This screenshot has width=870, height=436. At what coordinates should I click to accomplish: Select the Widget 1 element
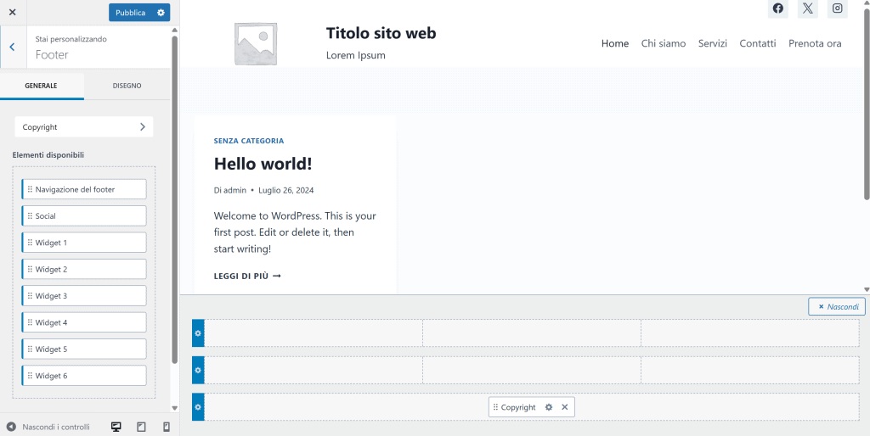point(84,243)
